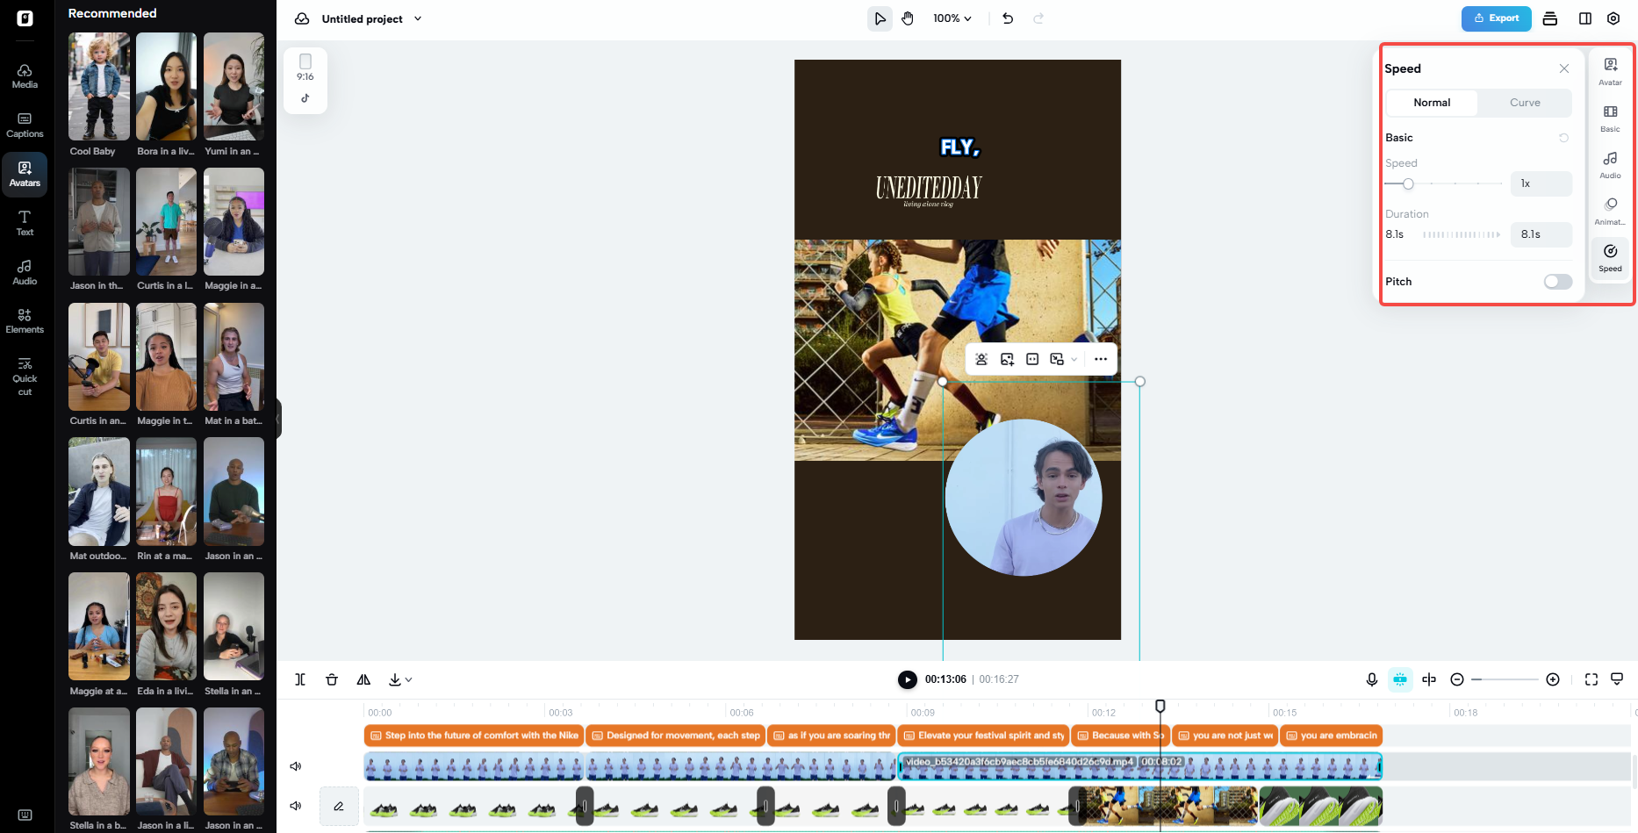The width and height of the screenshot is (1638, 833).
Task: Split the clip at playhead
Action: pyautogui.click(x=300, y=679)
